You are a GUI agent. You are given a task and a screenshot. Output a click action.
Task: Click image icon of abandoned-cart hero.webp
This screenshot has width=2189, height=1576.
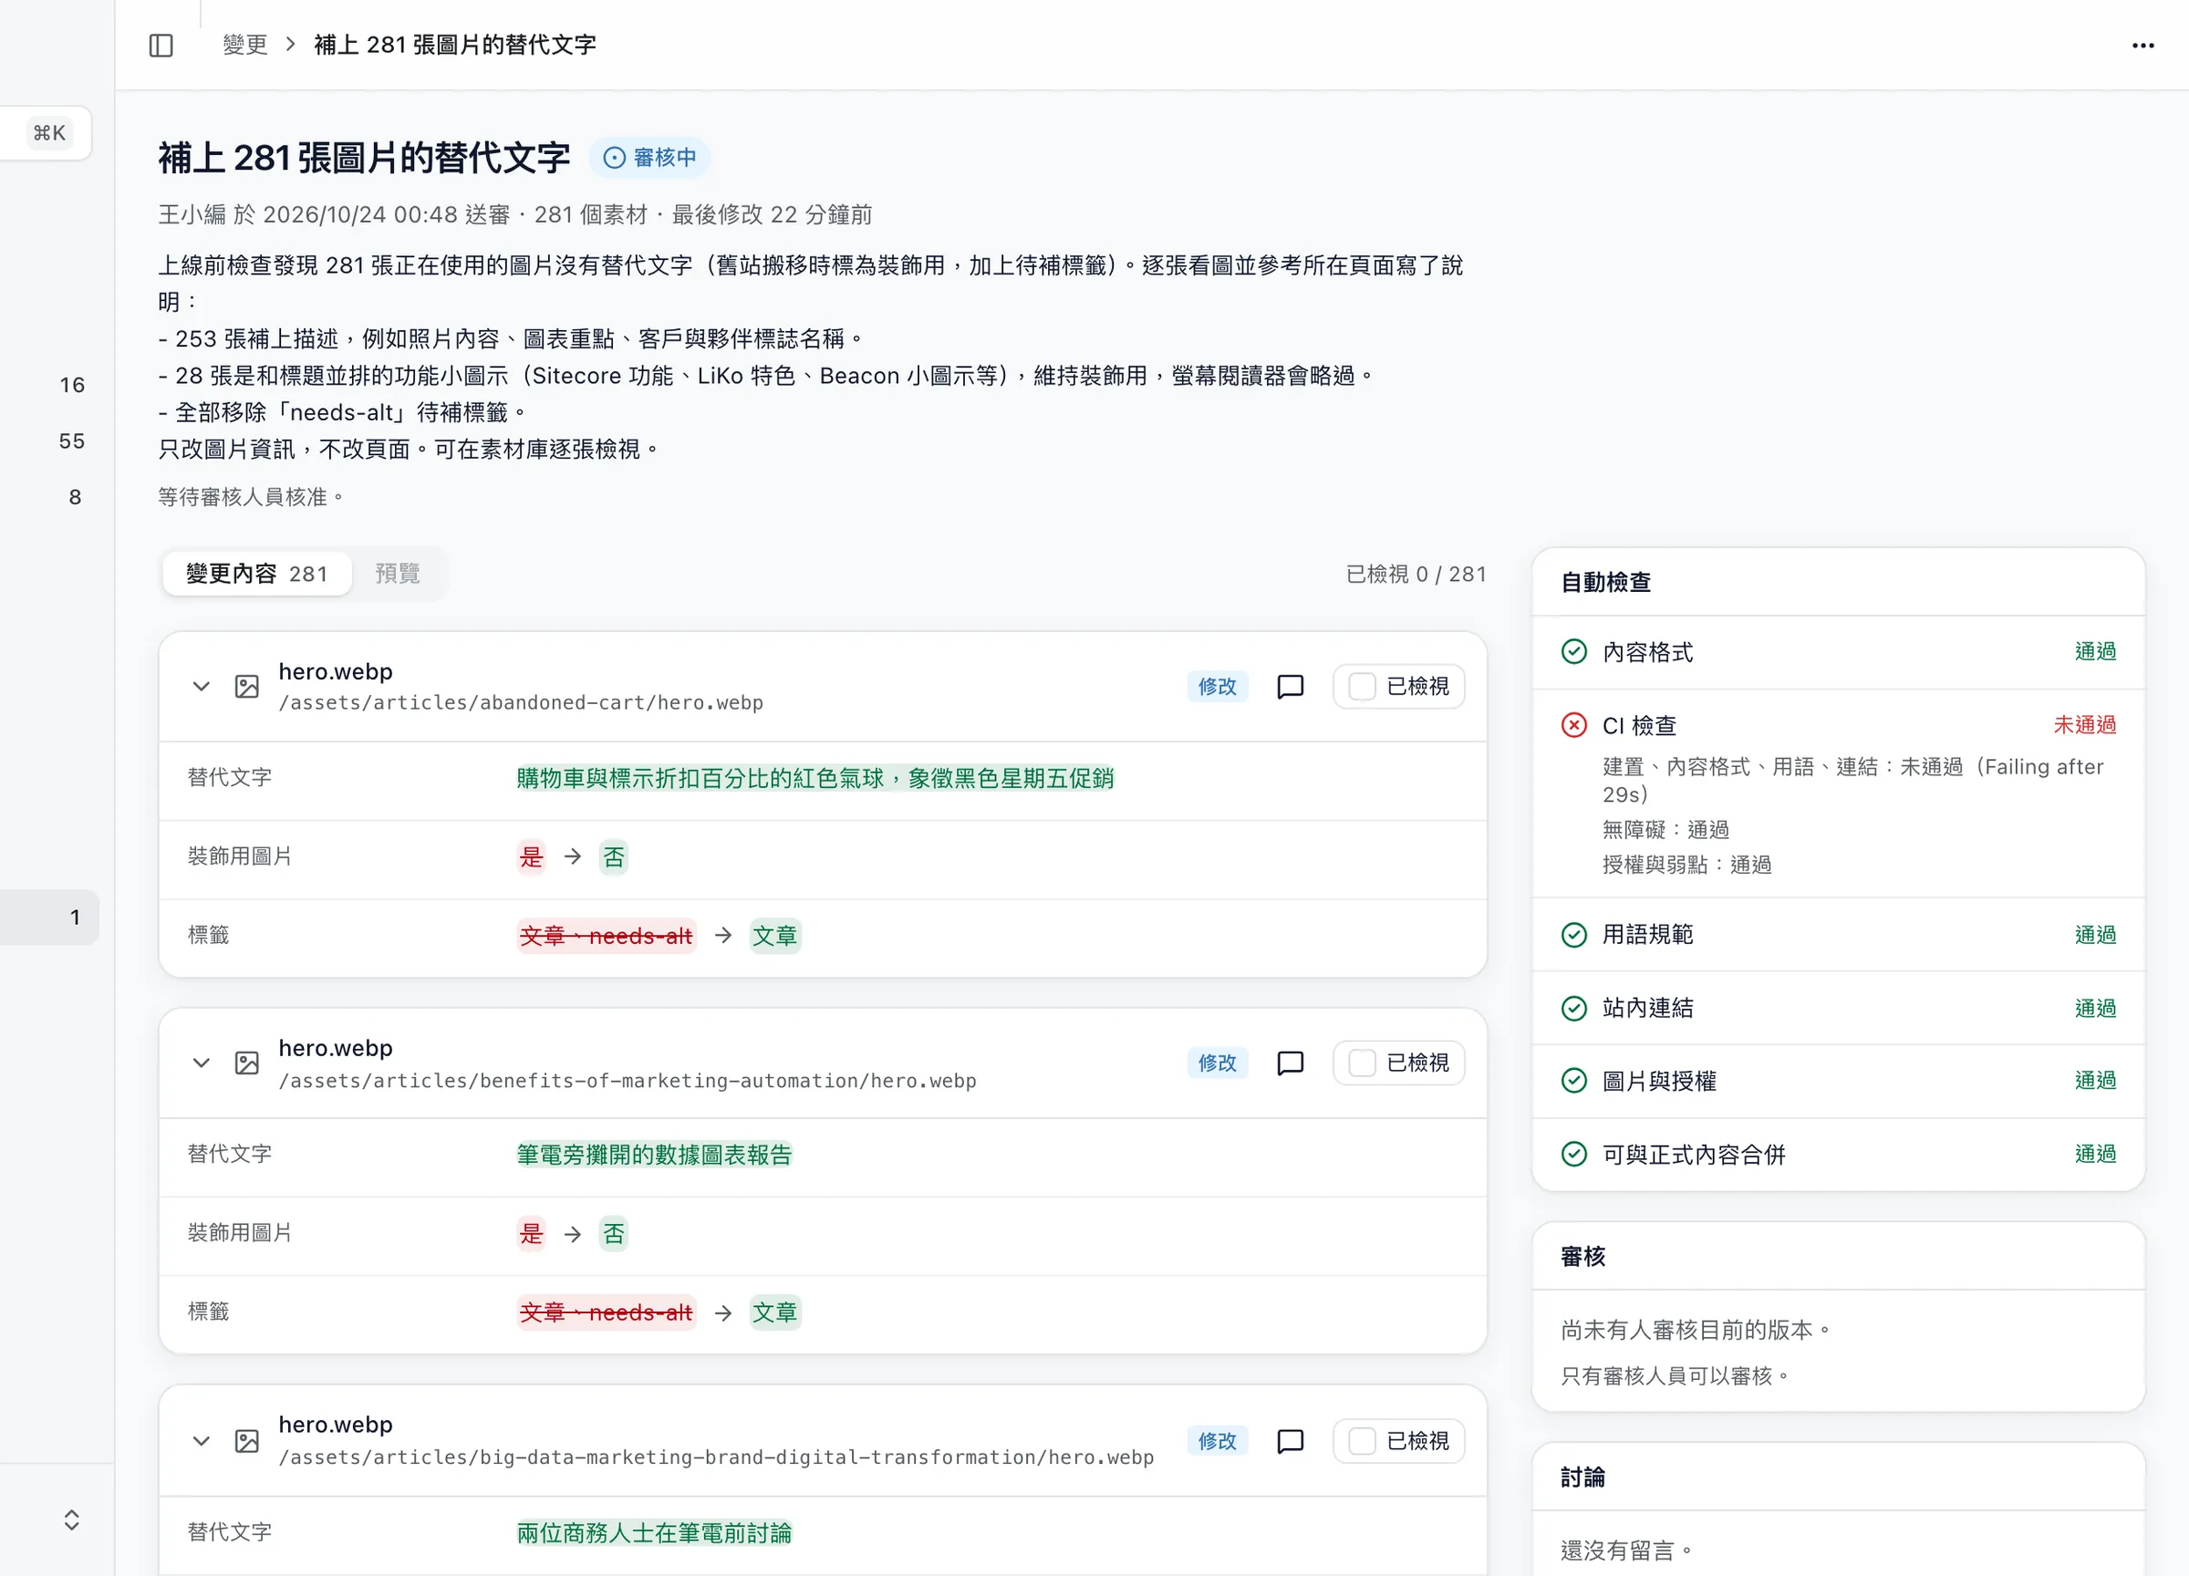click(x=247, y=686)
